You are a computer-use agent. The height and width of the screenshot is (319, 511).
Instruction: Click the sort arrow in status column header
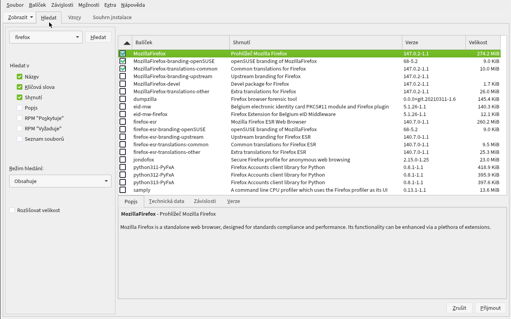pos(127,43)
